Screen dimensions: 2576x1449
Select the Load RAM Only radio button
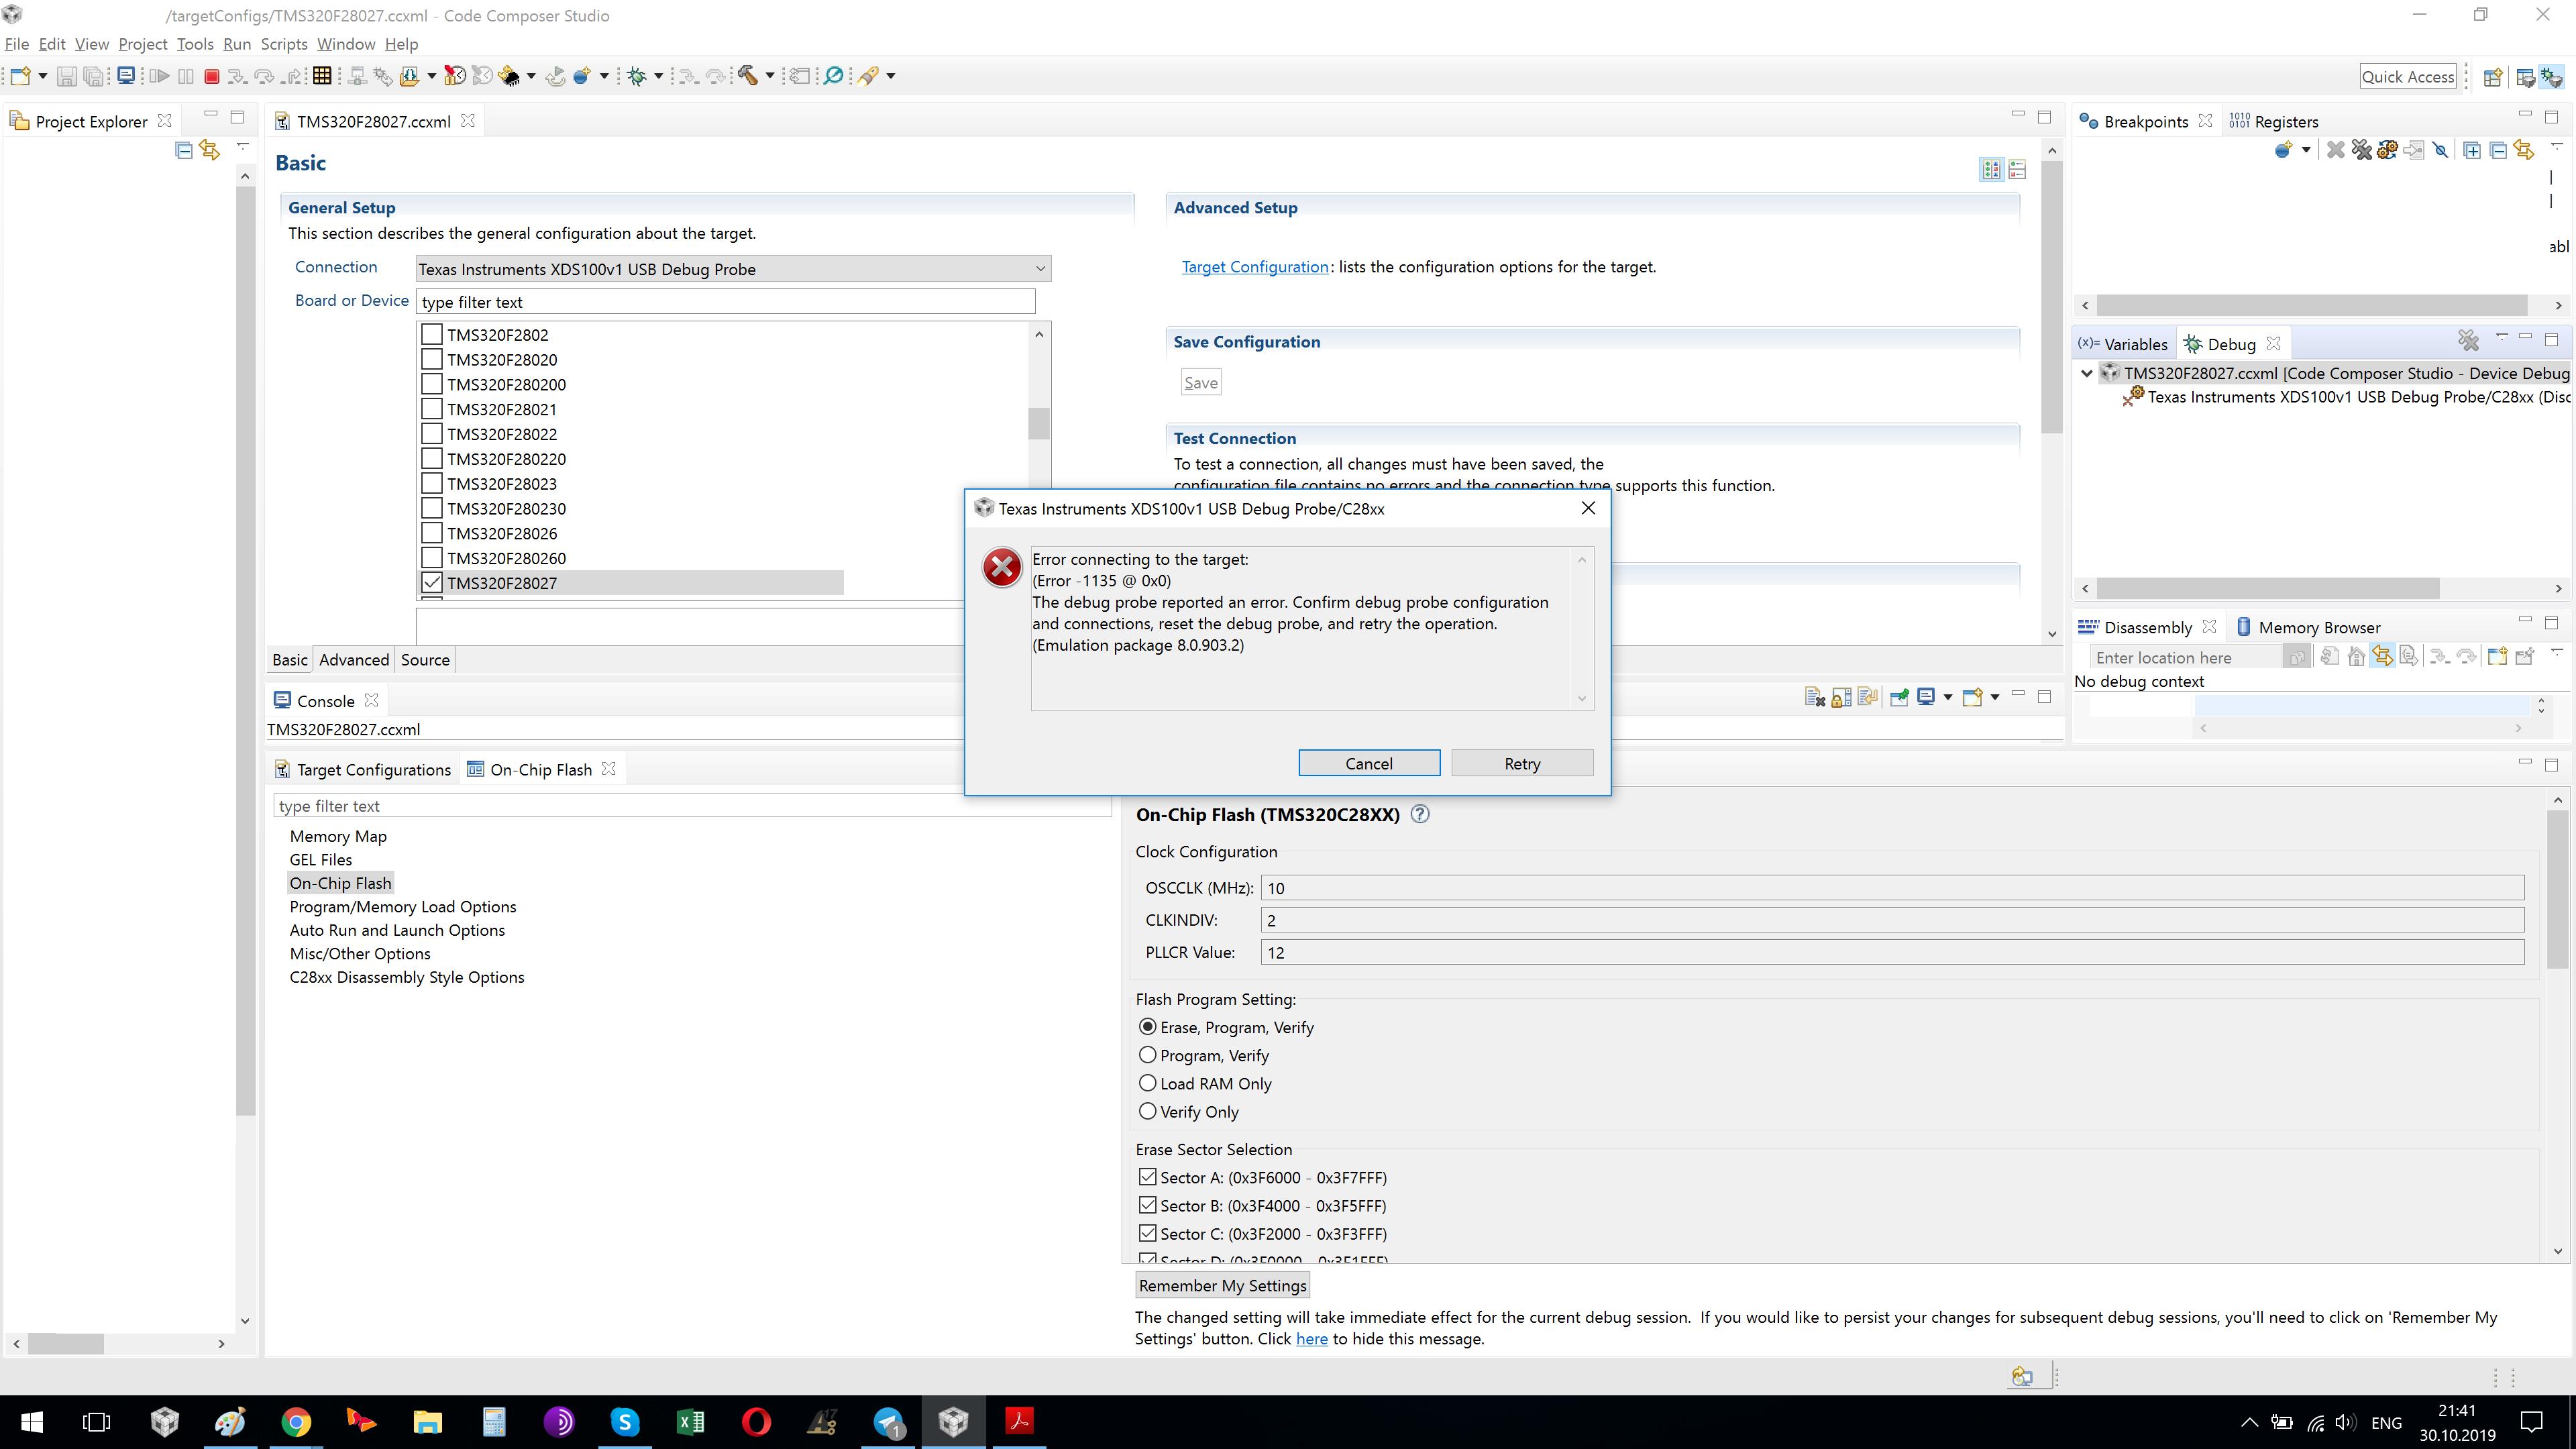pyautogui.click(x=1148, y=1083)
